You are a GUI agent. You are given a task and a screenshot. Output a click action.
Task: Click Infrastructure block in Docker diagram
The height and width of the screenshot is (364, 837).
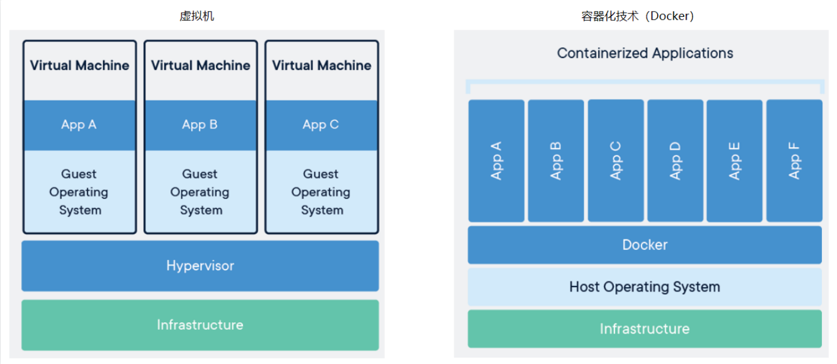click(645, 329)
